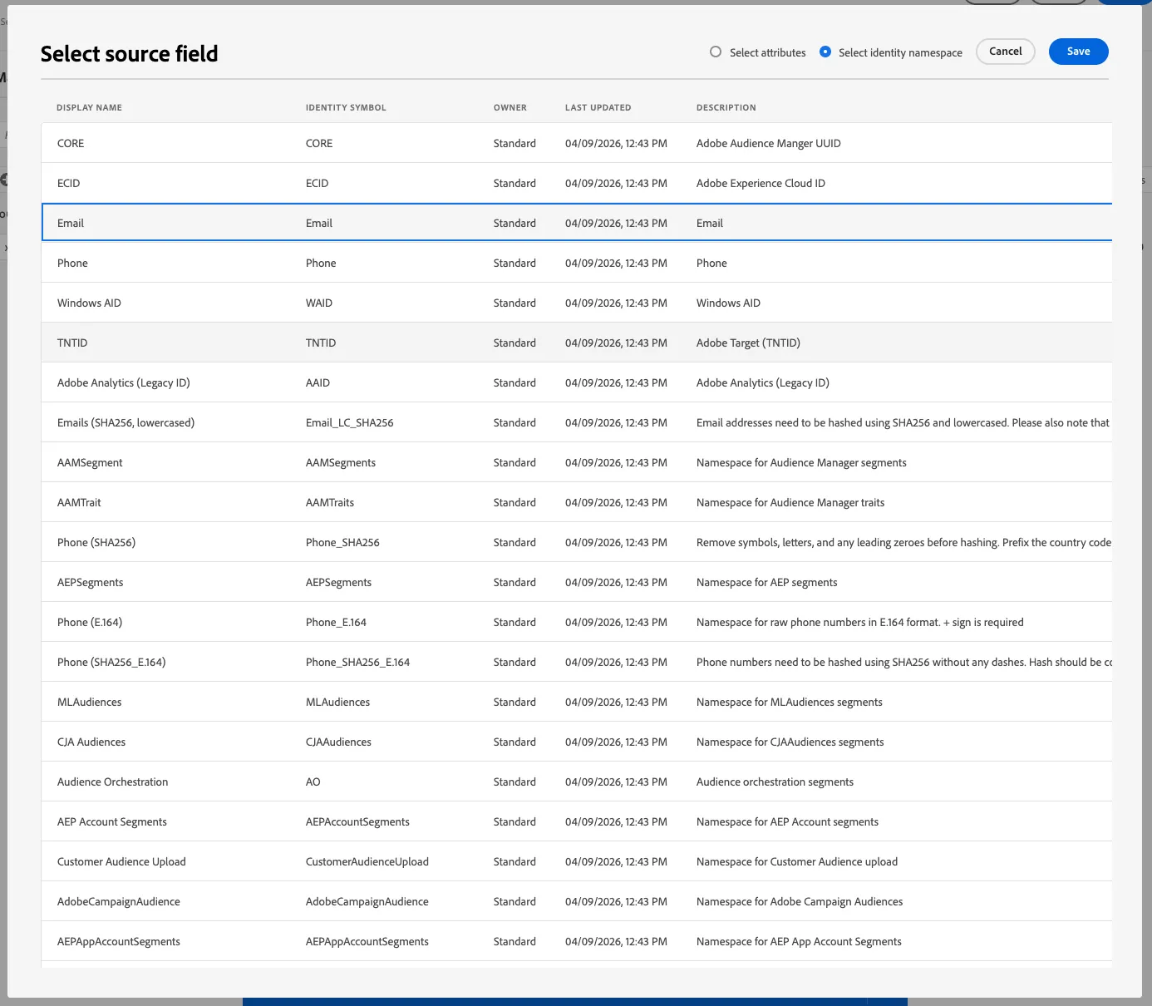Select the 'Select attributes' radio option
The height and width of the screenshot is (1006, 1152).
tap(716, 52)
